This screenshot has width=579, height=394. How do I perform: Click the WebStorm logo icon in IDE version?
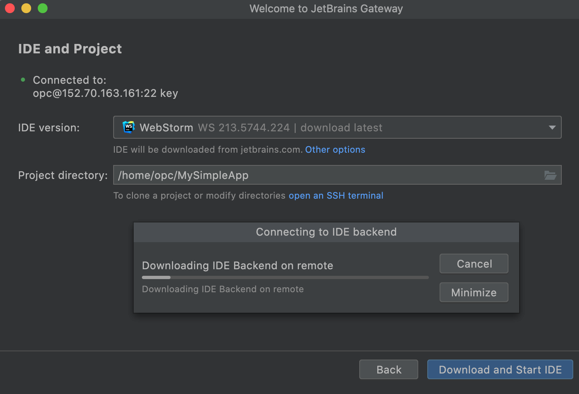point(129,127)
